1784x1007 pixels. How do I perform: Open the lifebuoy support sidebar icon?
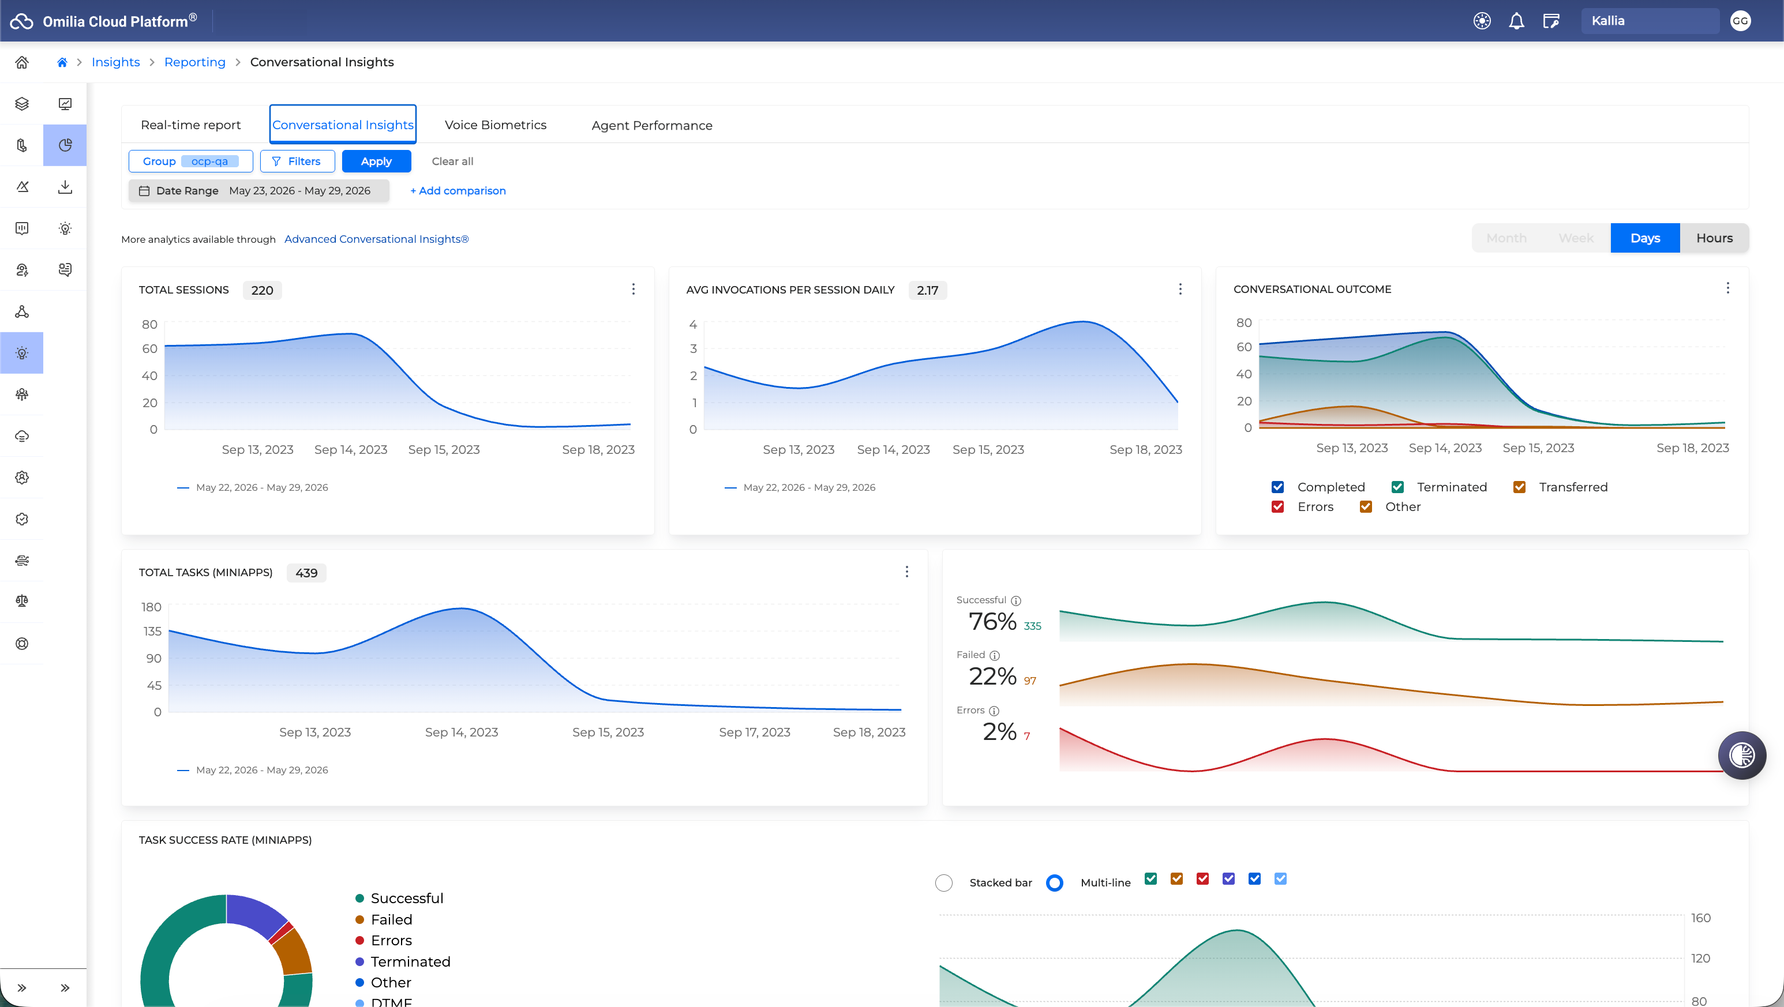[x=22, y=644]
